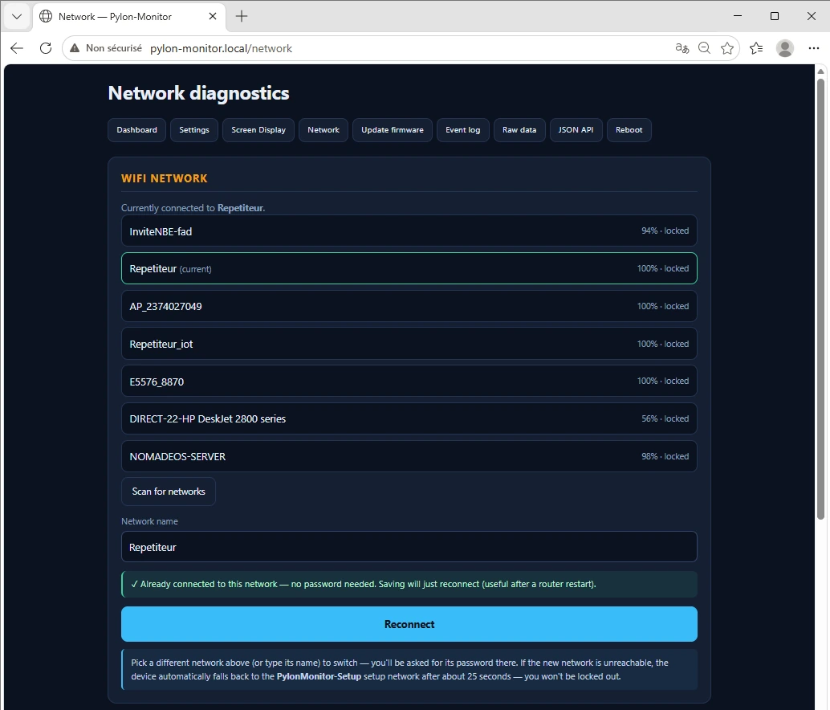Screen dimensions: 830x710
Task: Click the blue Reconnect button
Action: (409, 624)
